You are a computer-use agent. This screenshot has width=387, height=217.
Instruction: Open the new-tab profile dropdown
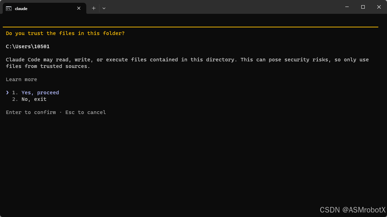coord(104,8)
